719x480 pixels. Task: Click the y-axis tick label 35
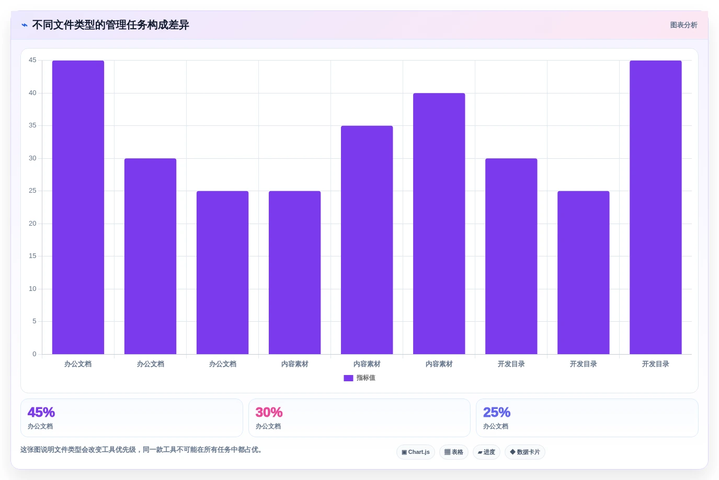tap(32, 125)
